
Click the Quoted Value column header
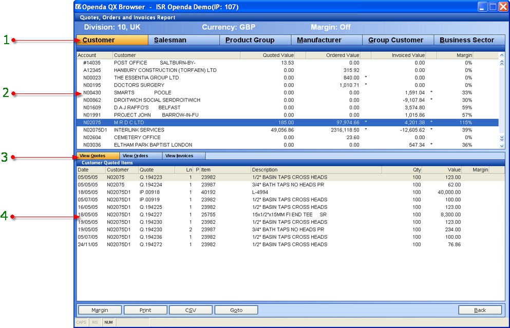click(267, 55)
